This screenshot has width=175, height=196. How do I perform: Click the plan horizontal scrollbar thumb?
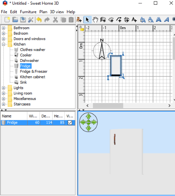click(x=108, y=106)
